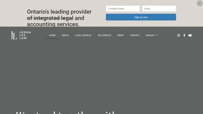Open the Instagram profile icon
Image resolution: width=203 pixels, height=114 pixels.
coord(178,35)
